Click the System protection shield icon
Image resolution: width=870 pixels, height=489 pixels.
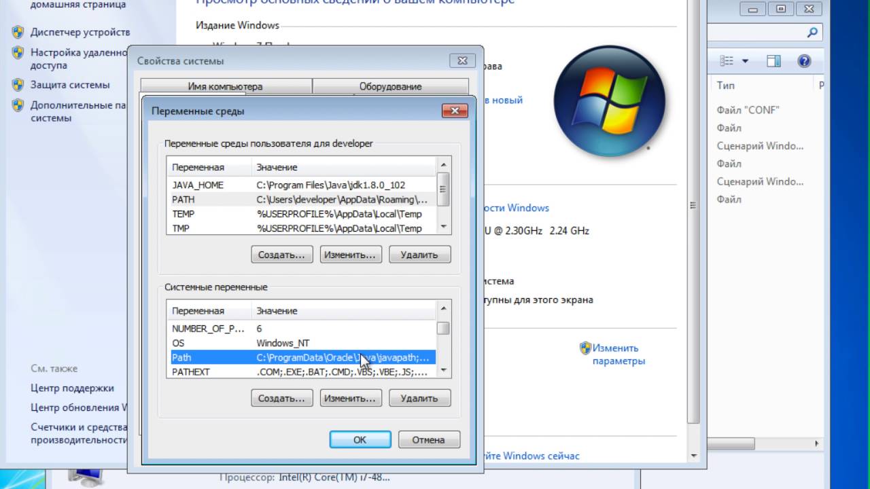tap(18, 86)
